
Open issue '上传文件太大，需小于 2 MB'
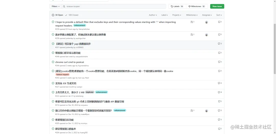pos(70,92)
